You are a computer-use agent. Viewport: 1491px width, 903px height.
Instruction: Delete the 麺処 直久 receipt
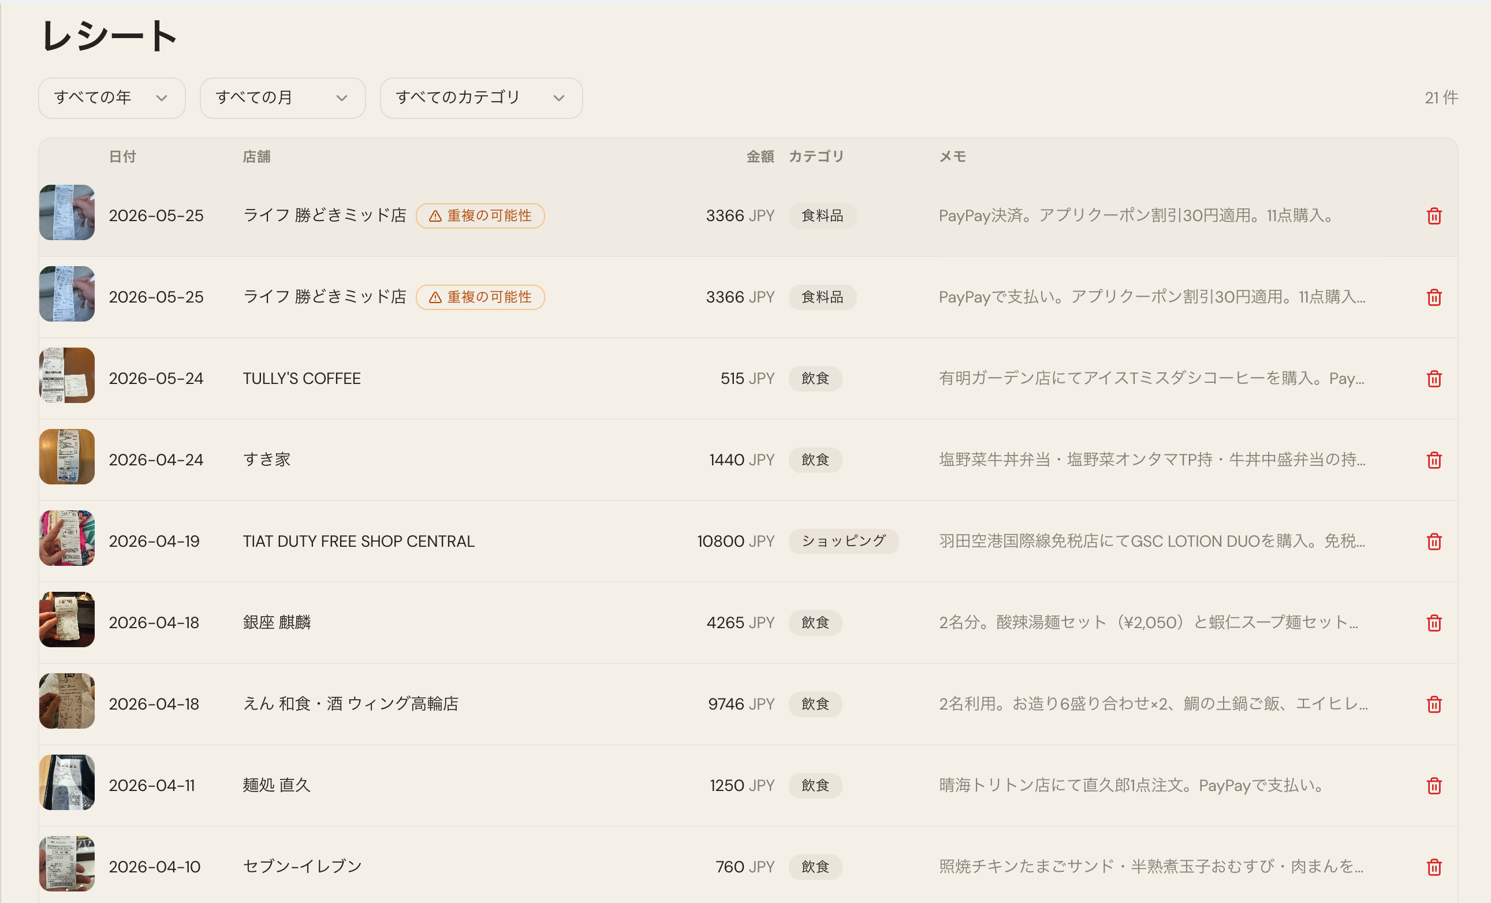click(1433, 786)
